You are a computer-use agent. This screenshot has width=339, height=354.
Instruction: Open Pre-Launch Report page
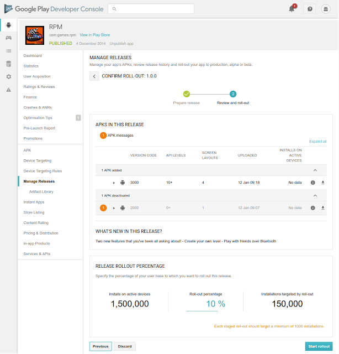(39, 128)
